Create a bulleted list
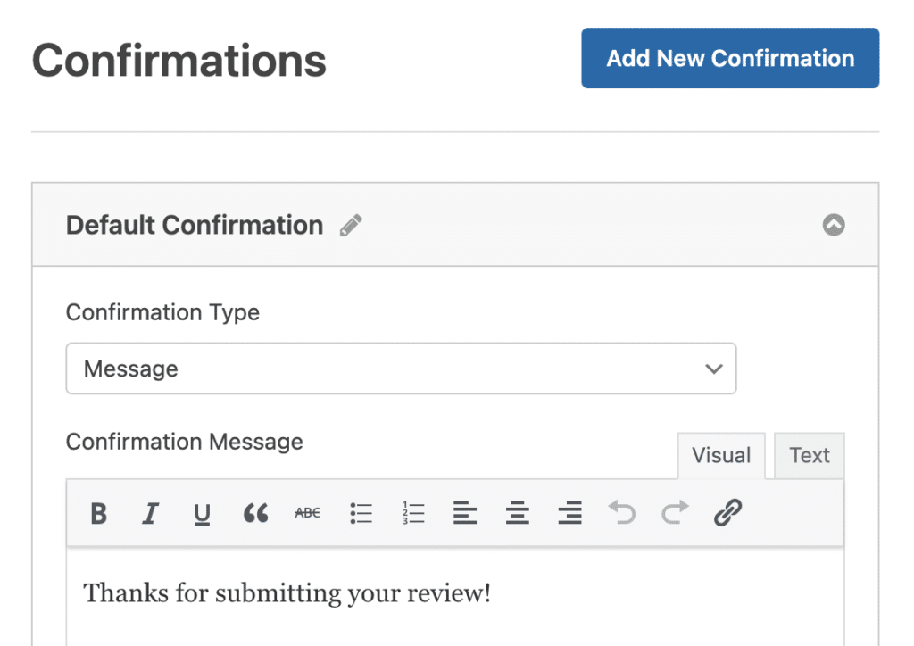914x646 pixels. 361,513
